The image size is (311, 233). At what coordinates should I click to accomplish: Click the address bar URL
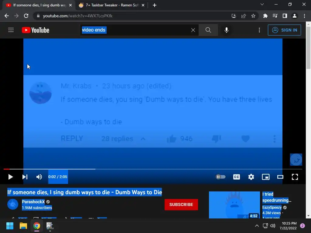78,16
